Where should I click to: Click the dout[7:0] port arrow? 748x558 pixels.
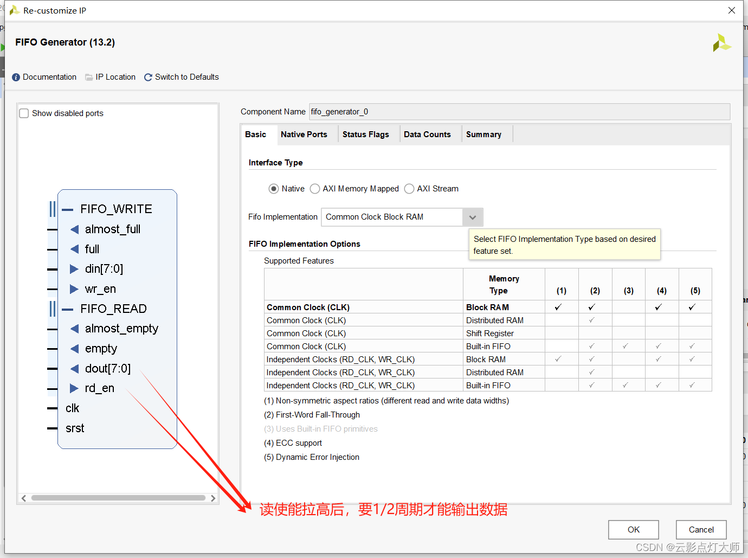(x=75, y=369)
